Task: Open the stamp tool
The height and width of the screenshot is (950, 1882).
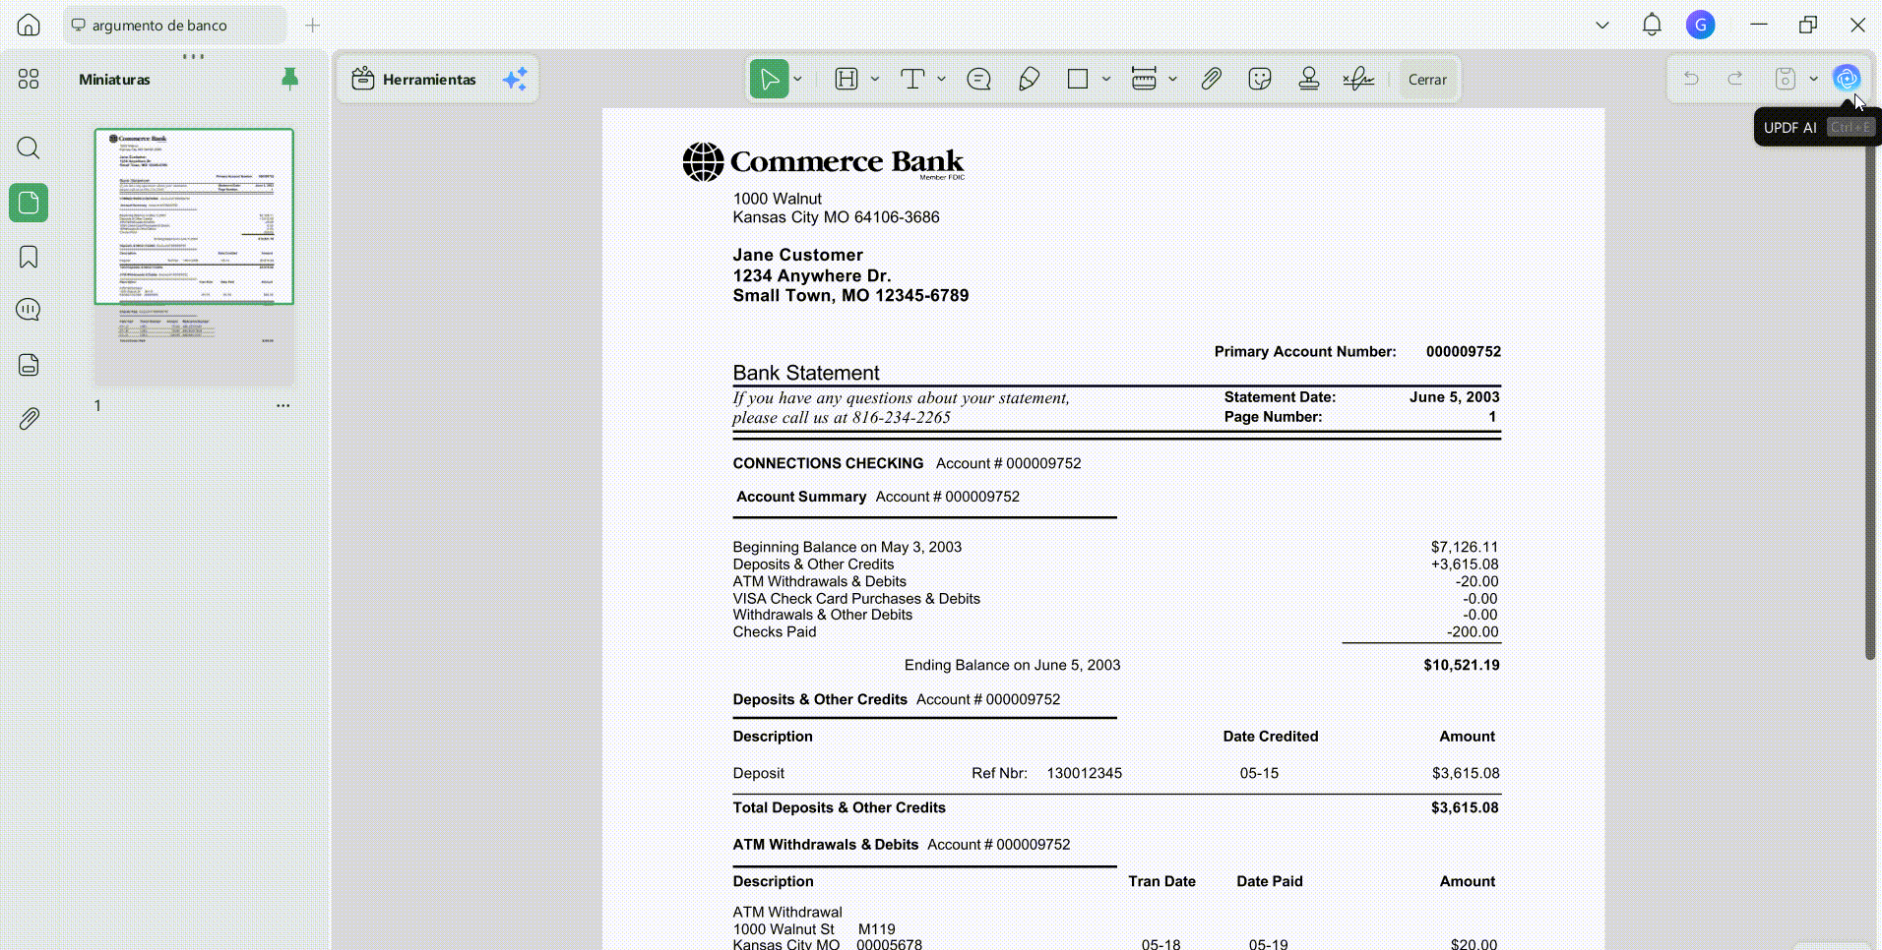Action: [1309, 79]
